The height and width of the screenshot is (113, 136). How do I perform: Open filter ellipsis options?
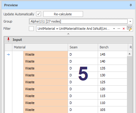[119, 29]
